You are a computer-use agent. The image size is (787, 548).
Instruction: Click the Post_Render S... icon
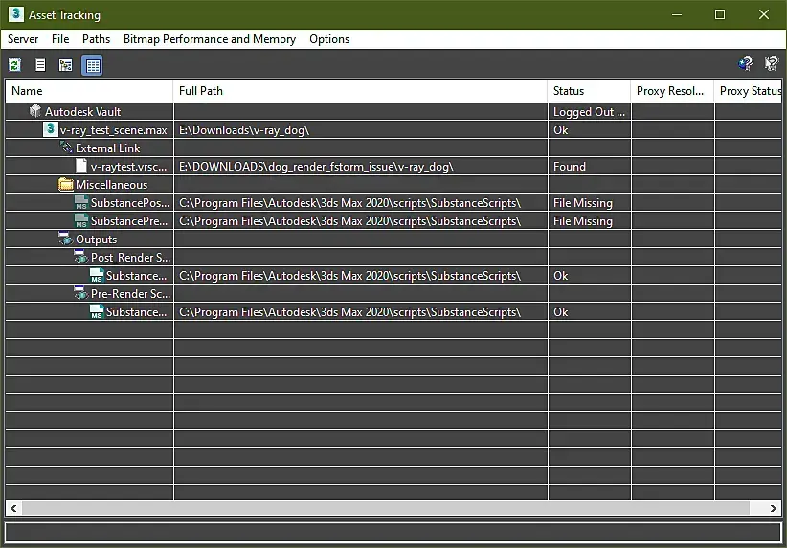[x=80, y=257]
